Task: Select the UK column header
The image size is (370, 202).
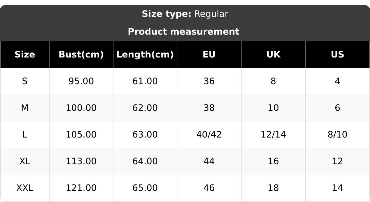Action: [273, 55]
